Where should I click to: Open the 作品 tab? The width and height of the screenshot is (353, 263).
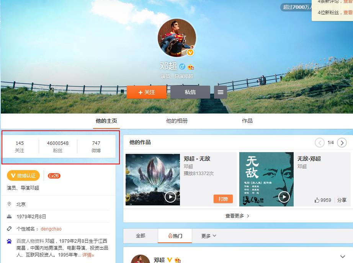(x=247, y=121)
